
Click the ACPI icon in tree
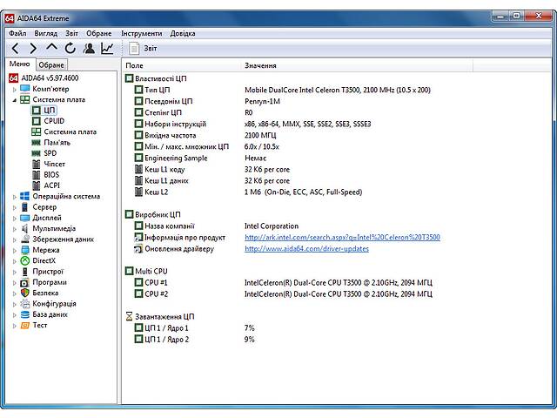(x=37, y=185)
